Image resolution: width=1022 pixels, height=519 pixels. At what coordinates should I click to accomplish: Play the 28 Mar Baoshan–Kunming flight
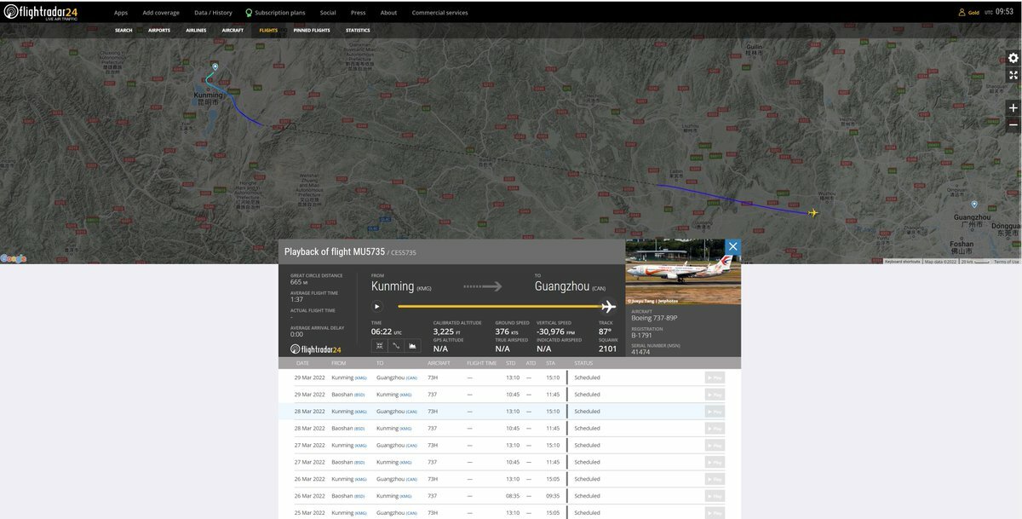pyautogui.click(x=715, y=428)
